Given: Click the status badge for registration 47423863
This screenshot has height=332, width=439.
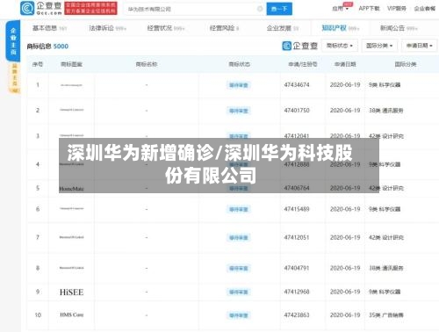Looking at the screenshot, I should (239, 315).
